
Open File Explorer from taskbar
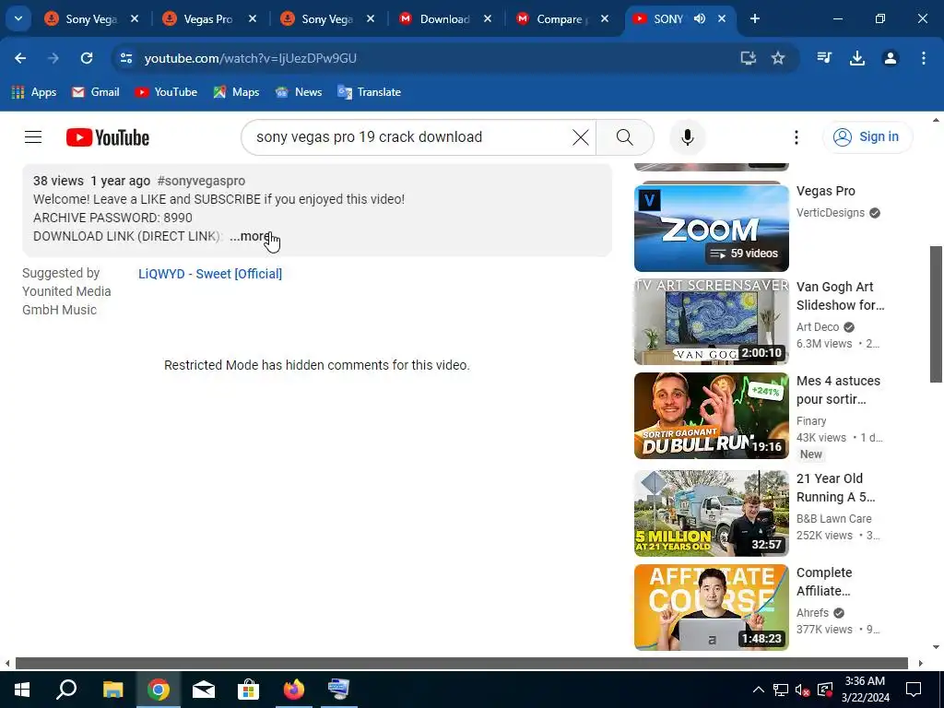[112, 690]
